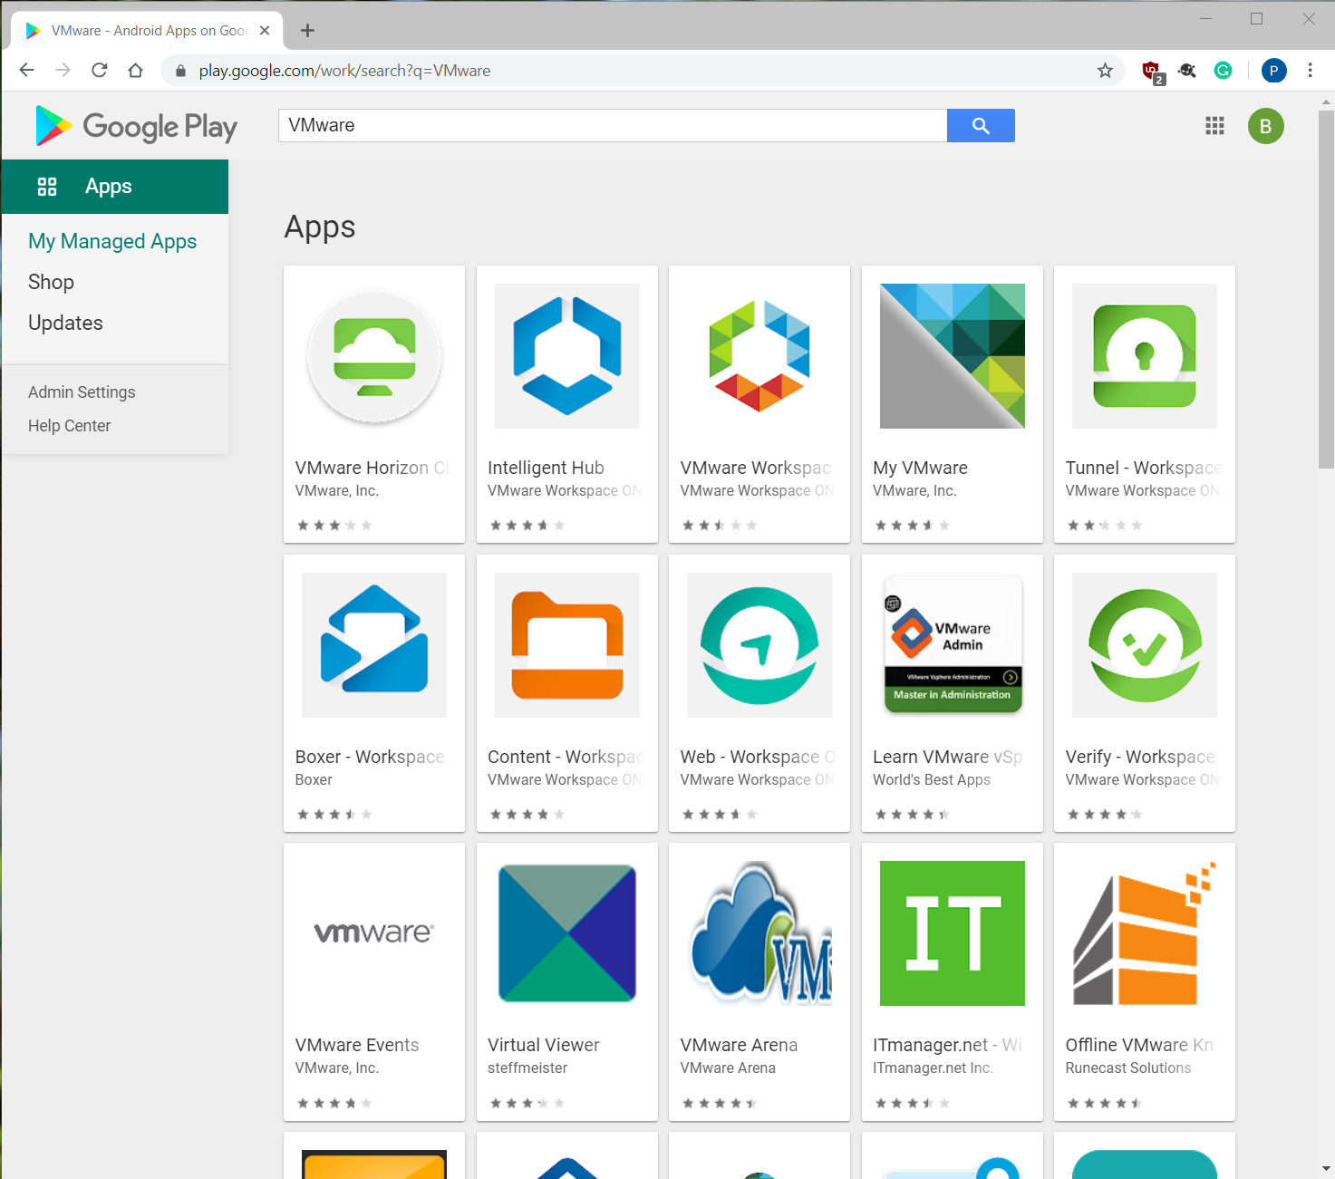Open My Managed Apps
Image resolution: width=1335 pixels, height=1179 pixels.
pyautogui.click(x=112, y=241)
